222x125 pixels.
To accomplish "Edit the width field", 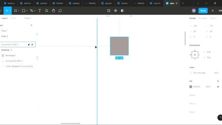I will tap(195, 31).
